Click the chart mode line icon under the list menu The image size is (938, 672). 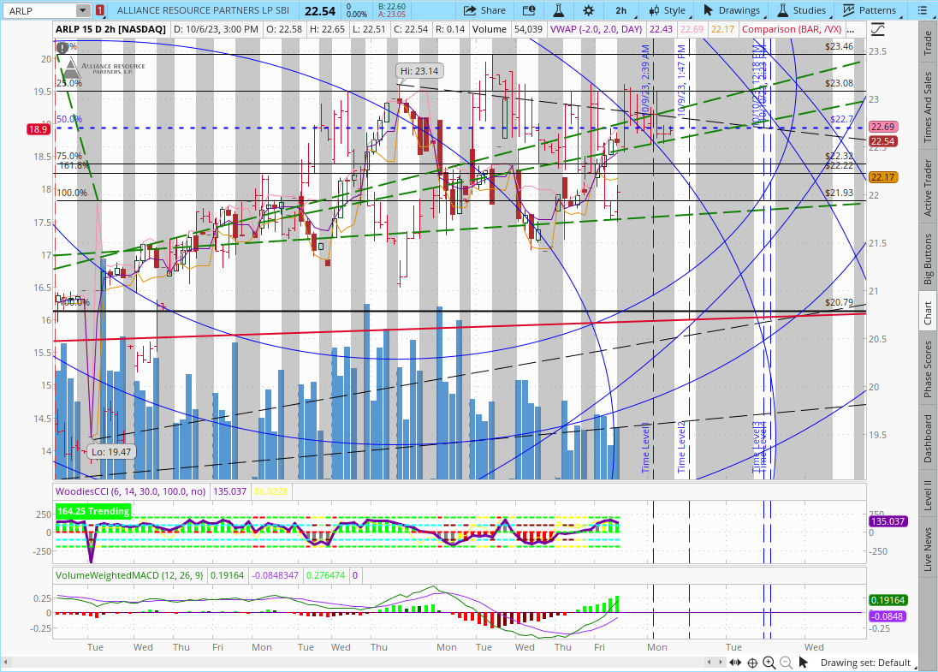(877, 29)
